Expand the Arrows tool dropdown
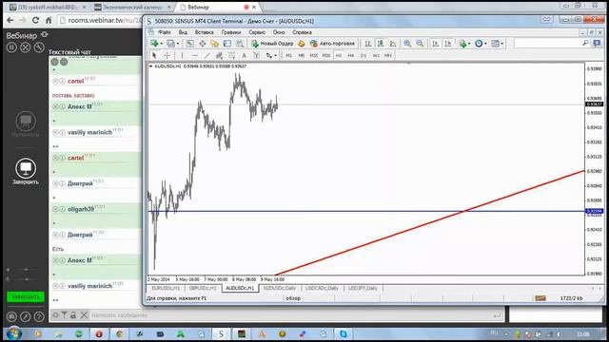 pos(275,55)
